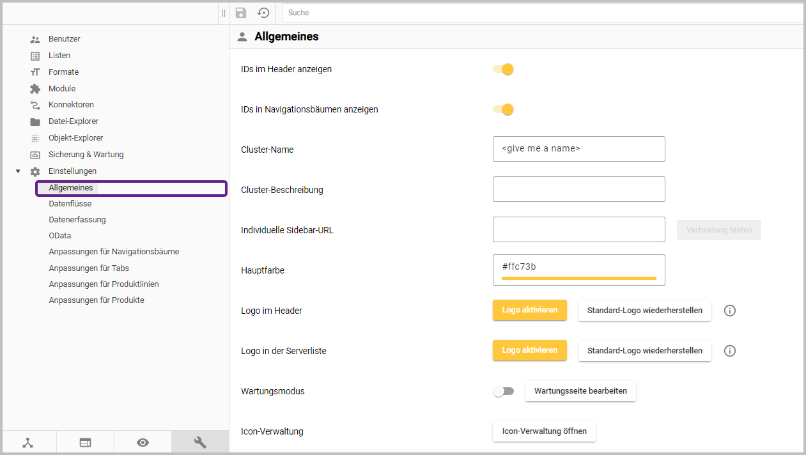Open the layout window tab at bottom
This screenshot has width=806, height=455.
pos(85,442)
